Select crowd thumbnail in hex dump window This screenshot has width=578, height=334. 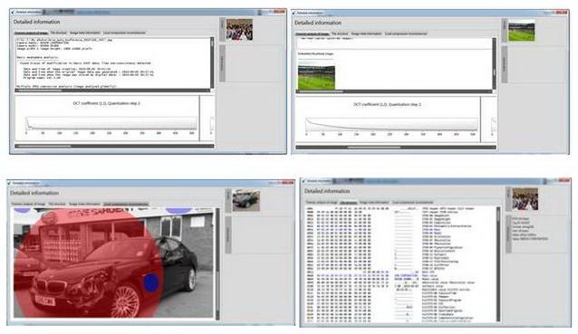pos(525,199)
